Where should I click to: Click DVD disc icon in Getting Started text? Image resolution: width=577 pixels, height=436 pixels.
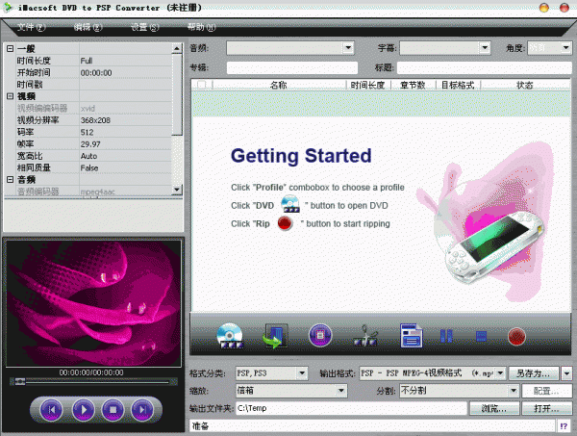[290, 204]
